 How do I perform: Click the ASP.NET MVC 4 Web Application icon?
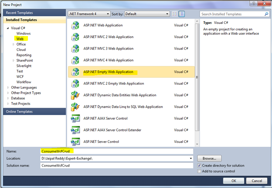[x=75, y=60]
